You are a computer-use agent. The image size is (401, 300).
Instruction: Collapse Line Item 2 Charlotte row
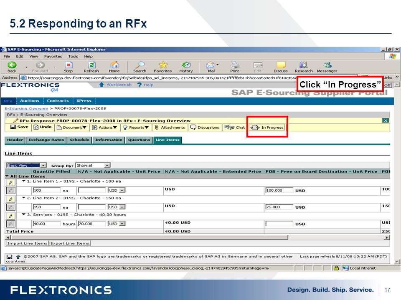pos(24,197)
